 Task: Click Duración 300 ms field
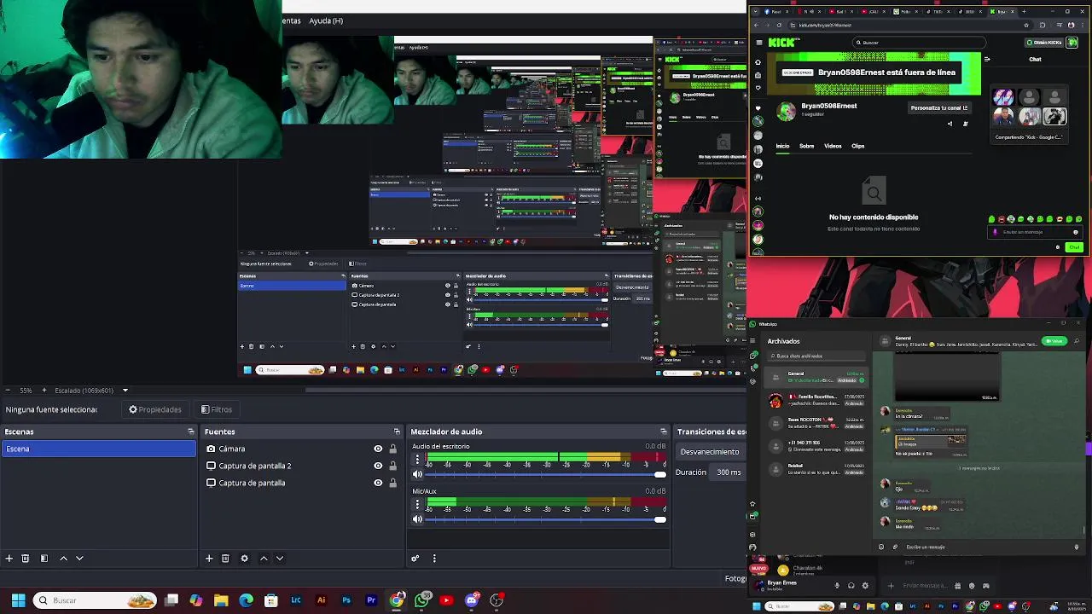point(728,472)
